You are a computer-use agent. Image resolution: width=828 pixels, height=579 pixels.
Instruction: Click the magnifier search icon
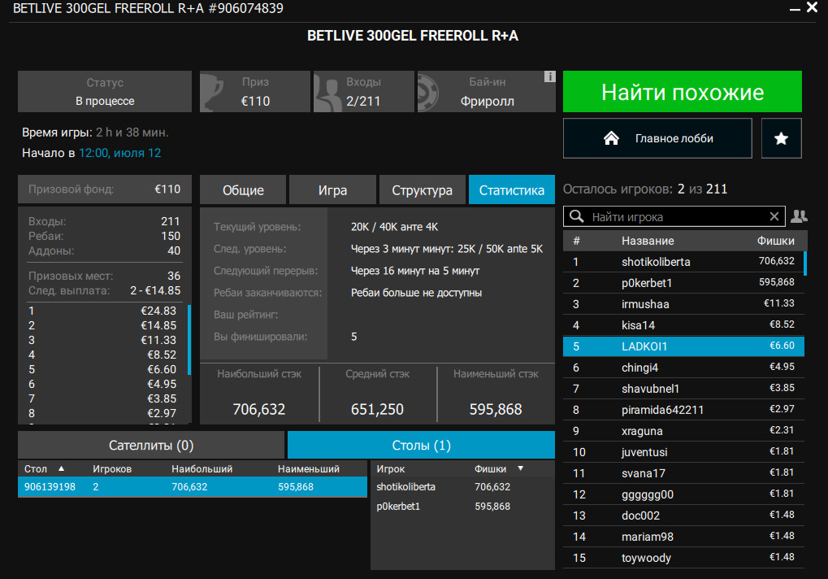pyautogui.click(x=577, y=217)
